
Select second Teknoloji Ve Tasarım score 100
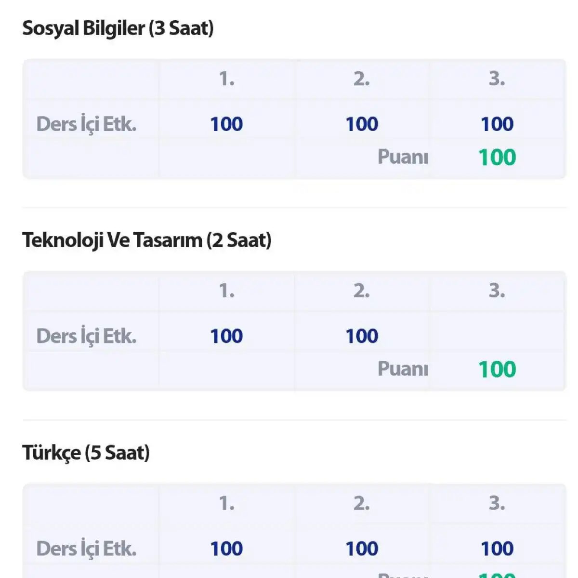tap(362, 336)
